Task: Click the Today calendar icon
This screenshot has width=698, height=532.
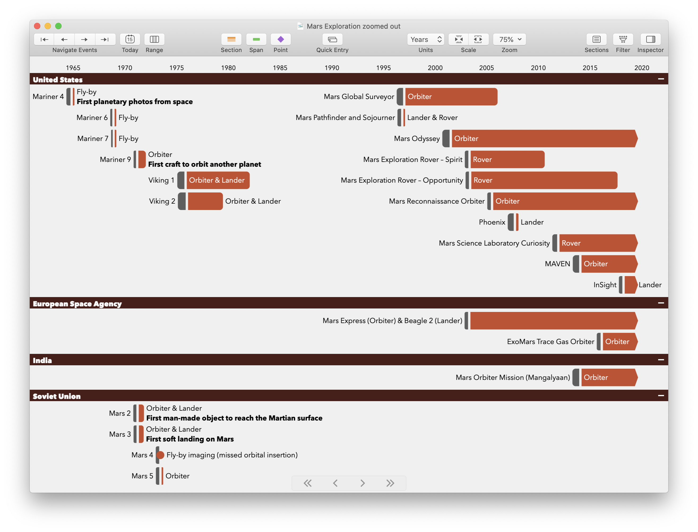Action: 130,39
